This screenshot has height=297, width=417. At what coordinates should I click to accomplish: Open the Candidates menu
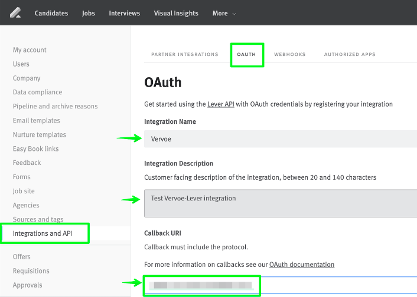[51, 14]
